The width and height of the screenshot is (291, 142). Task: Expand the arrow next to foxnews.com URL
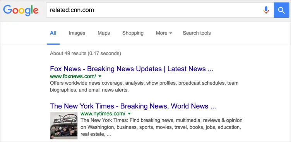coord(100,76)
